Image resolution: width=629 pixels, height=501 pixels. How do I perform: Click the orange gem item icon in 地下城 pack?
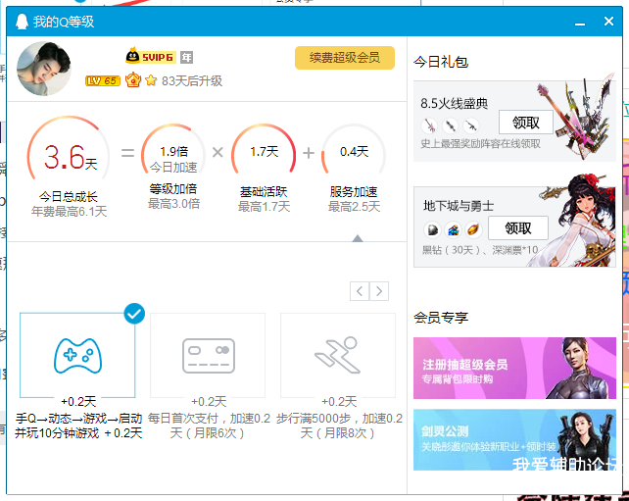click(474, 230)
